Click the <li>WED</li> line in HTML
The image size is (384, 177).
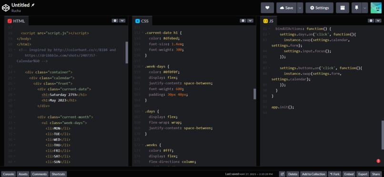pyautogui.click(x=58, y=140)
